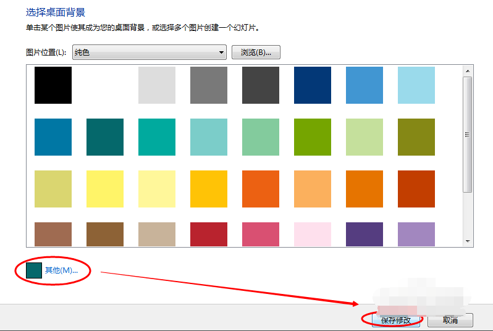Click the 保存修改 save button

pyautogui.click(x=396, y=320)
